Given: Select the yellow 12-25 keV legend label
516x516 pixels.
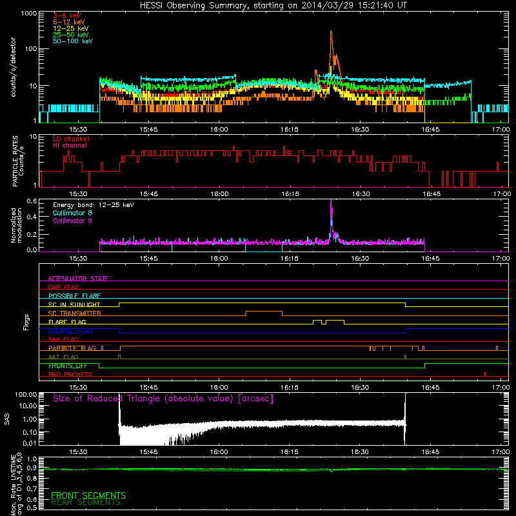Looking at the screenshot, I should [x=70, y=28].
